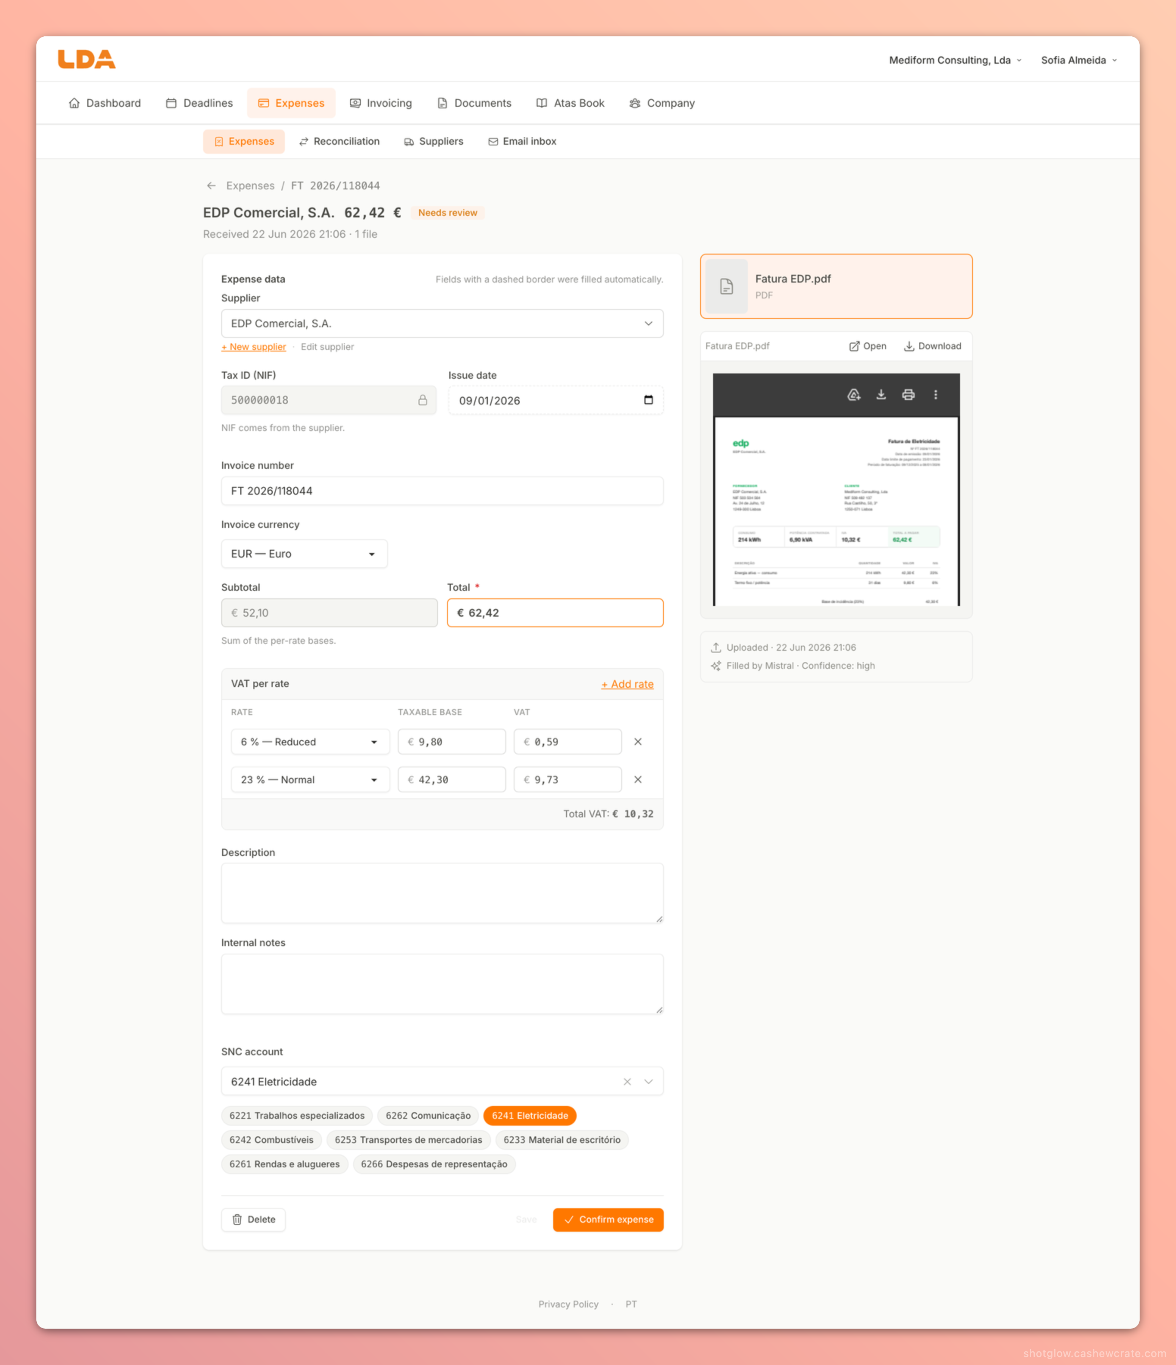
Task: Open the Documents tab
Action: coord(474,103)
